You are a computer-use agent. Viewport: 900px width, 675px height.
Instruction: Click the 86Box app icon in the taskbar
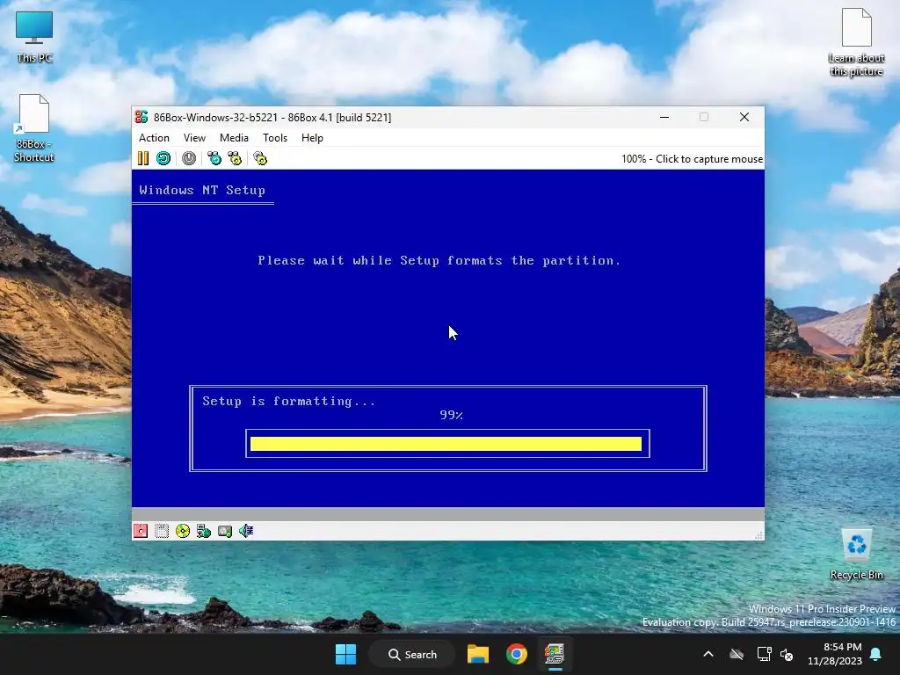(x=555, y=654)
